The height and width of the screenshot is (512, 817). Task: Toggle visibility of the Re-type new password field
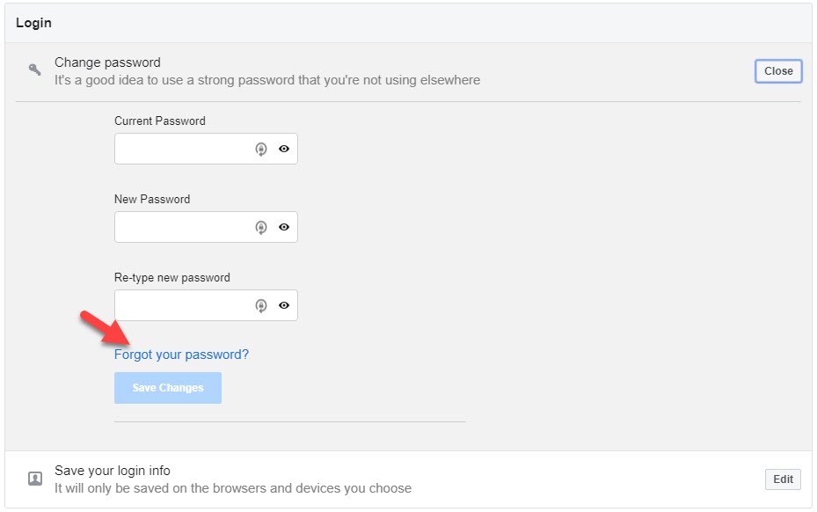283,305
